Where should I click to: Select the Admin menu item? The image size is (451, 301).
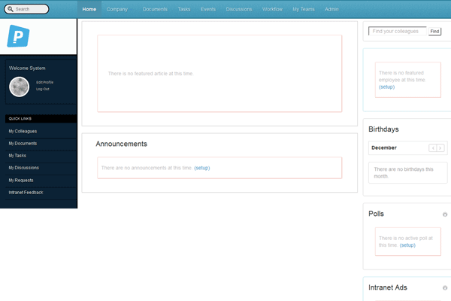[331, 9]
